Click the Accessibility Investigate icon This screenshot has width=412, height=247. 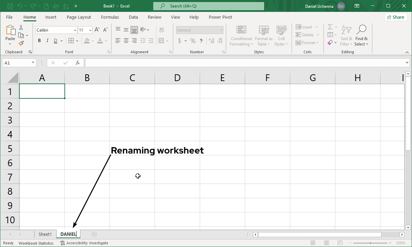62,243
